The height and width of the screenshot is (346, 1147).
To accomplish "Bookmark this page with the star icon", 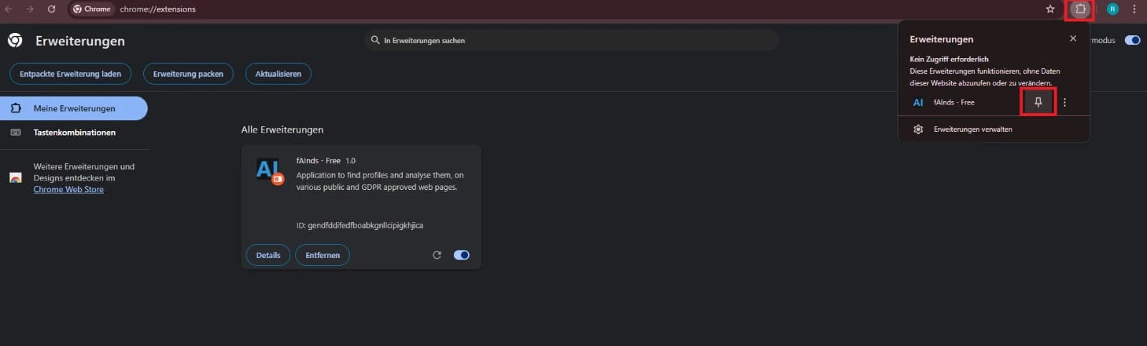I will 1050,9.
